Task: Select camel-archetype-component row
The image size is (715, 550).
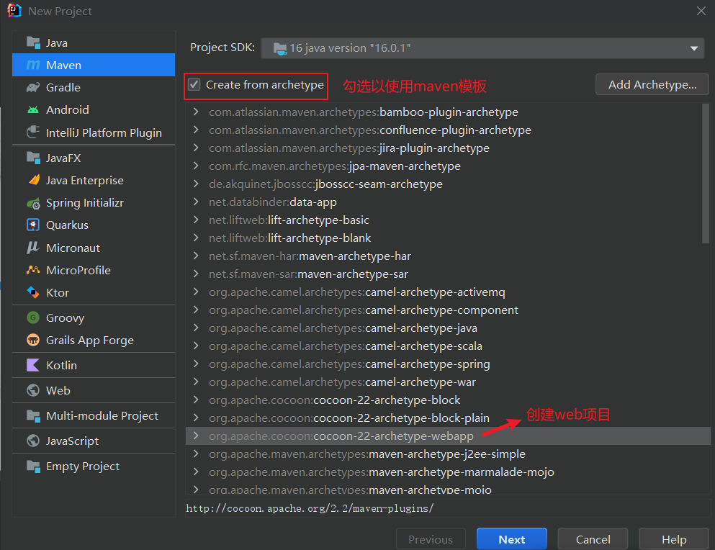Action: [448, 310]
